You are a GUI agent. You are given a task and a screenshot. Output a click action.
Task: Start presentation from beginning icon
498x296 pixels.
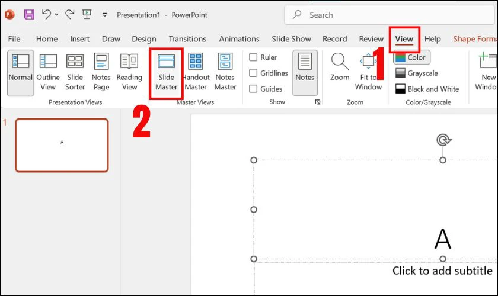[87, 14]
